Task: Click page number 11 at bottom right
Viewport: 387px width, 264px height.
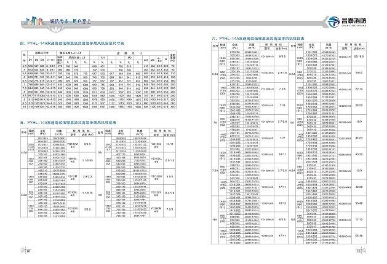Action: click(x=358, y=251)
